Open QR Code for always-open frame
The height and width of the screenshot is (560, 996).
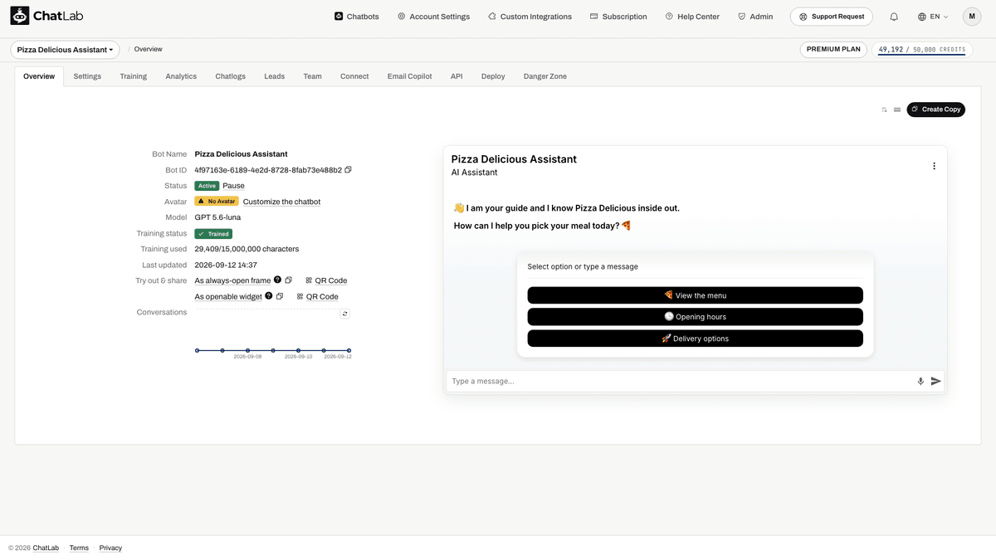pos(326,280)
